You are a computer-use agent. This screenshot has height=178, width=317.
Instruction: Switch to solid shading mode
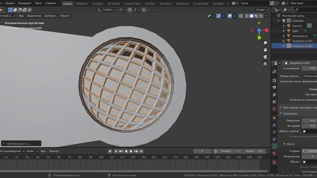pos(252,16)
